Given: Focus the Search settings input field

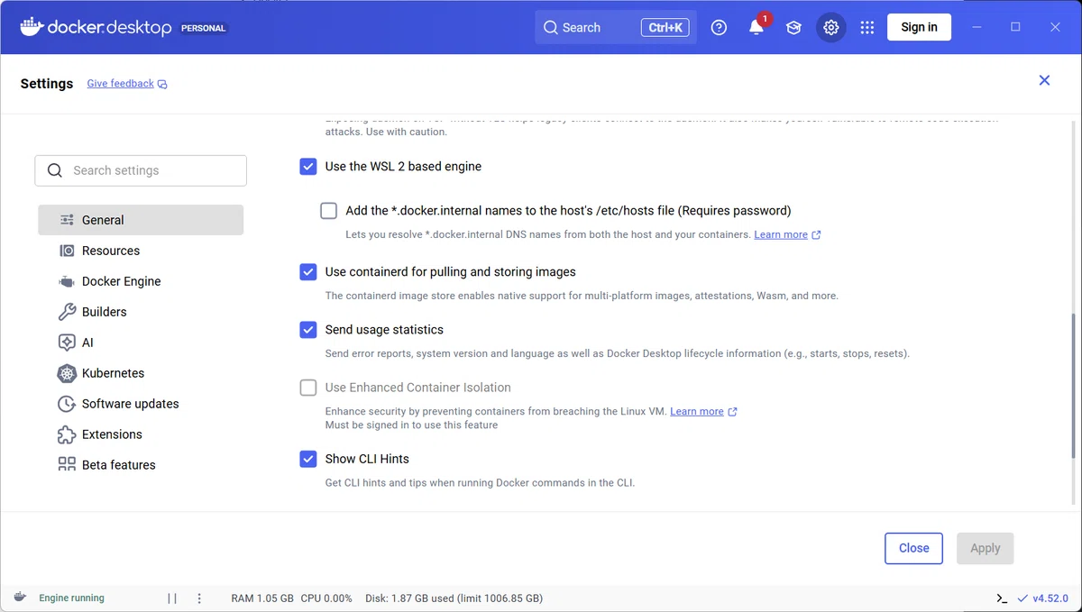Looking at the screenshot, I should [x=141, y=170].
